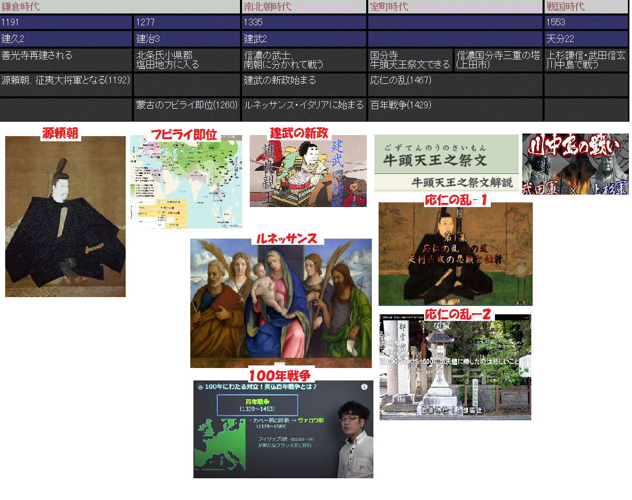Click the 百年戦争(1429) table cell
This screenshot has width=632, height=500.
(456, 110)
